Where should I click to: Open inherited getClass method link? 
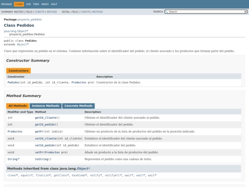click(x=61, y=175)
